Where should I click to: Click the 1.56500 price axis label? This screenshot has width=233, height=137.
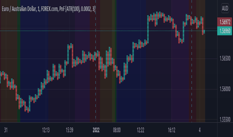pos(225,59)
